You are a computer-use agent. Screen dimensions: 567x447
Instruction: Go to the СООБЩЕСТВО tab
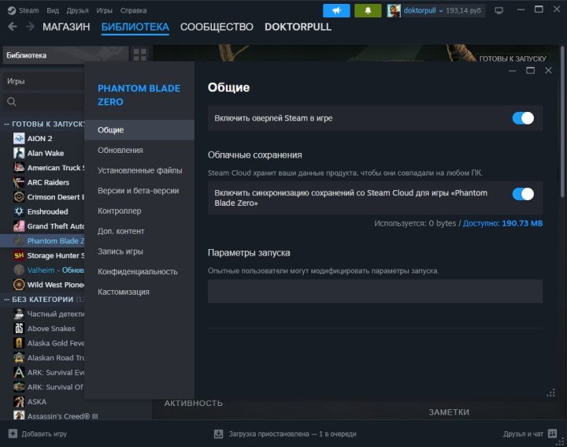pyautogui.click(x=217, y=27)
